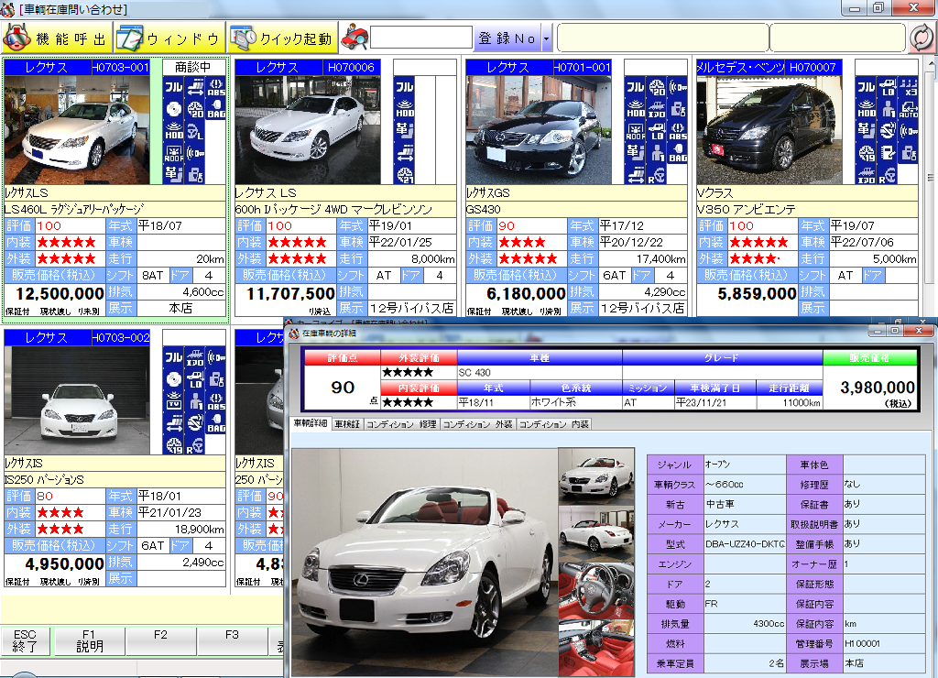Click the 20-inch wheel icon on card H0703-001

[195, 109]
